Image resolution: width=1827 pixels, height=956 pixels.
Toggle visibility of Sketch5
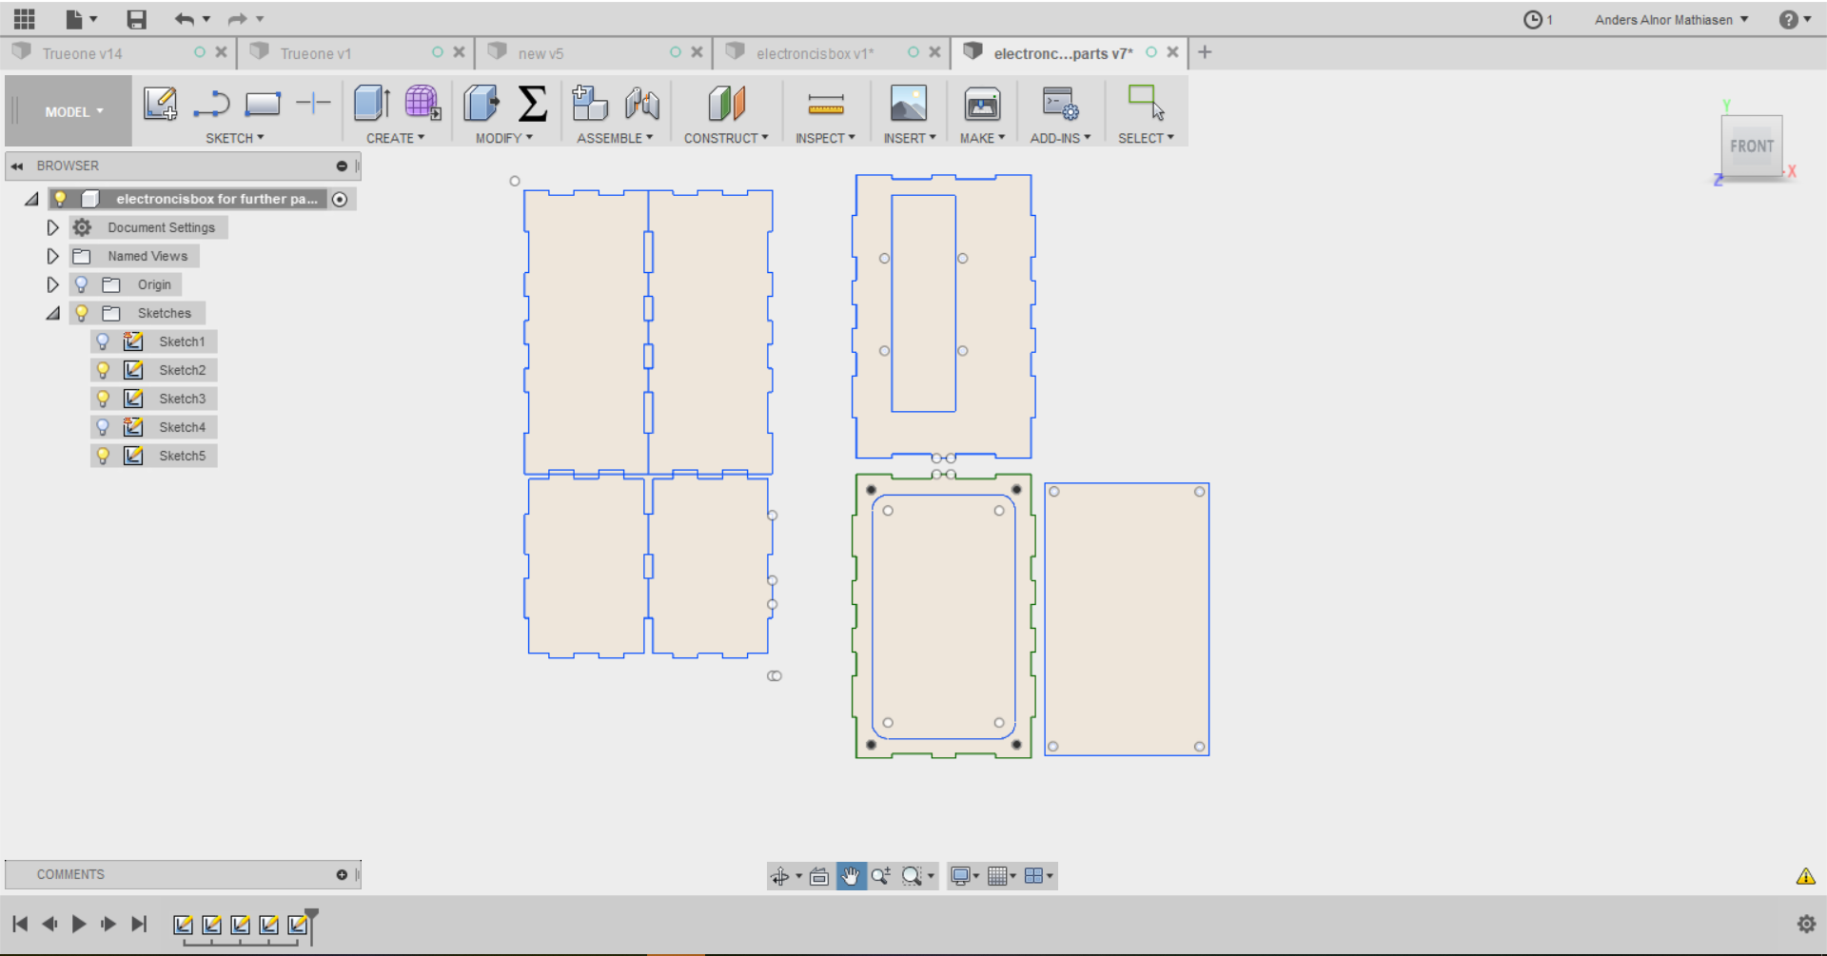tap(103, 456)
